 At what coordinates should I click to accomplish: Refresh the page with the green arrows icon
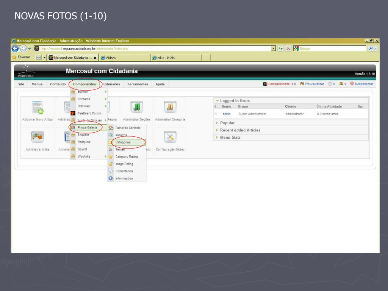[281, 48]
